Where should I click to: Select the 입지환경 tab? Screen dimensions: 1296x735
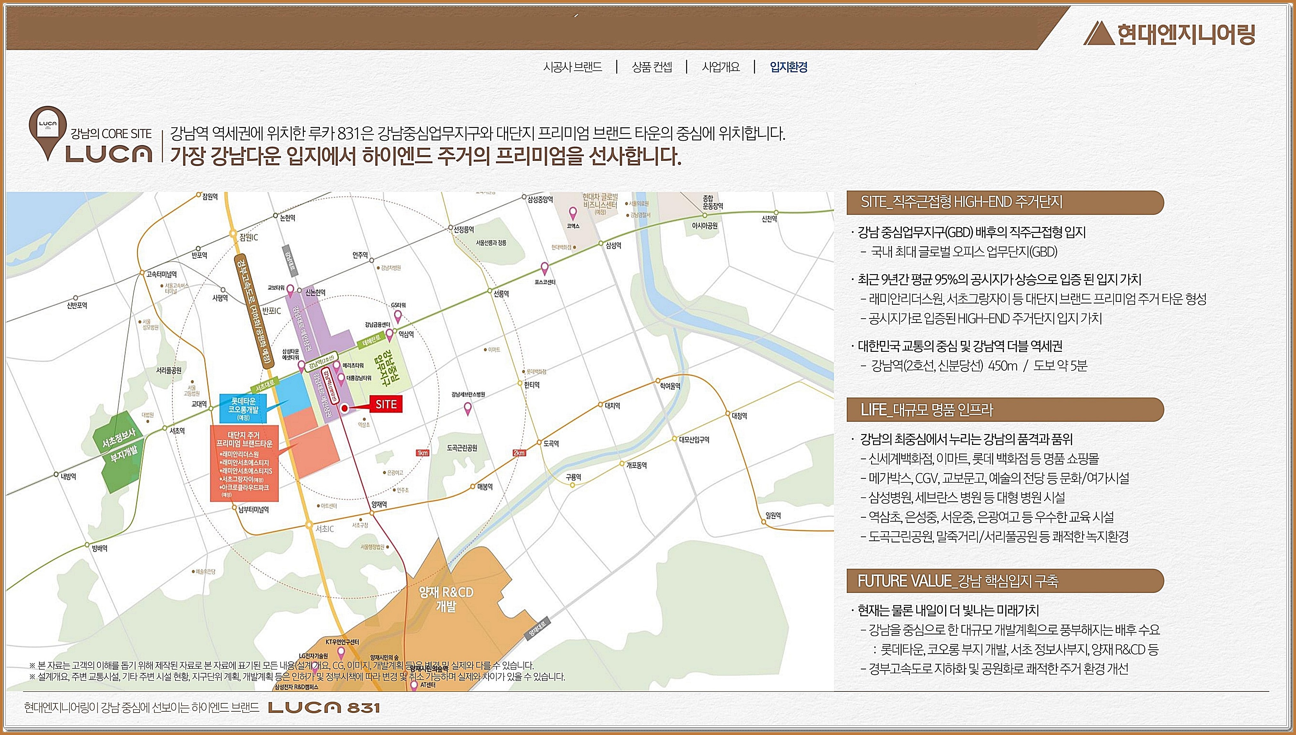click(x=788, y=67)
